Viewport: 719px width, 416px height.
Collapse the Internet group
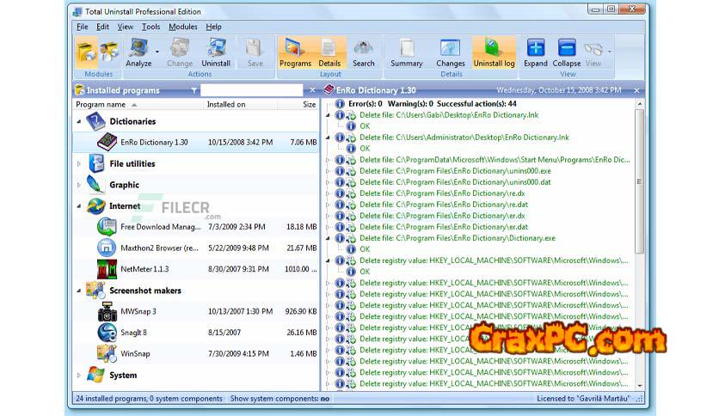pos(79,206)
